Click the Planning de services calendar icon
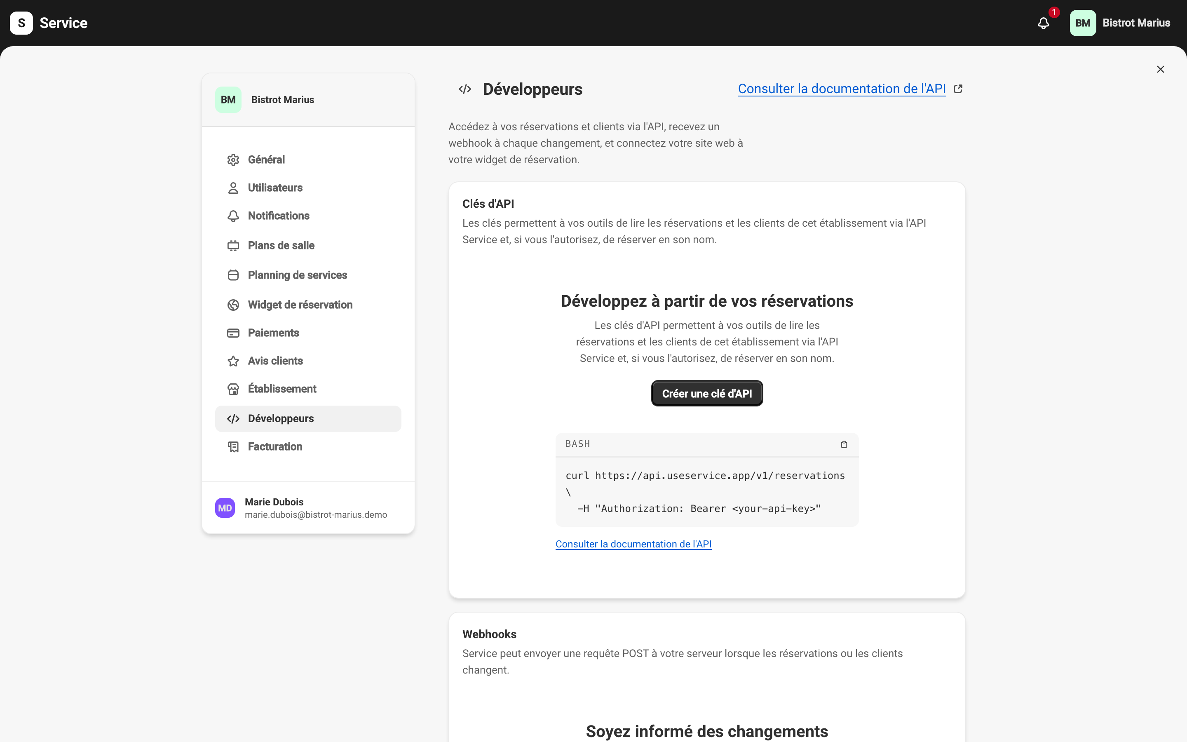Screen dimensions: 1187x742 [233, 275]
